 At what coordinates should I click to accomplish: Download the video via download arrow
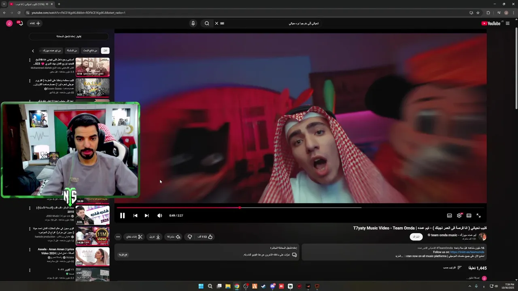tap(155, 237)
